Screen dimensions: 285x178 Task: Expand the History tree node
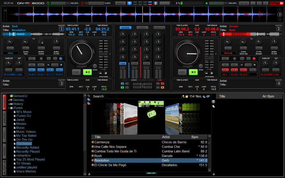tap(9, 104)
